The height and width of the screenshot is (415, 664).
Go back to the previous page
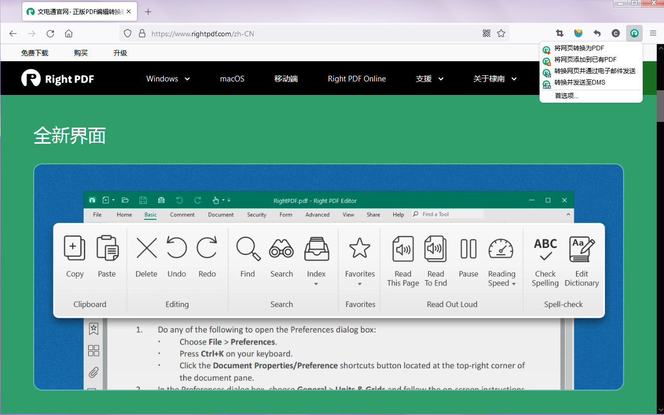click(x=13, y=34)
